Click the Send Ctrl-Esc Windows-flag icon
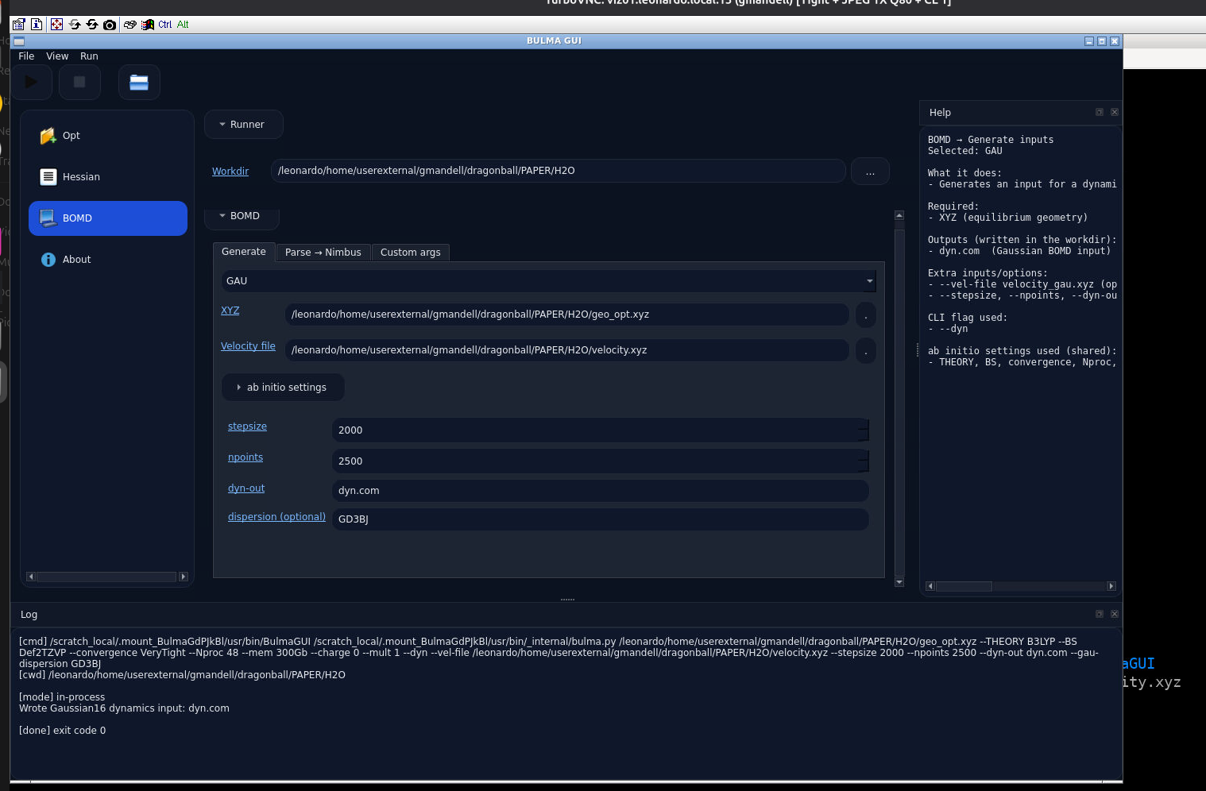1206x791 pixels. (148, 25)
